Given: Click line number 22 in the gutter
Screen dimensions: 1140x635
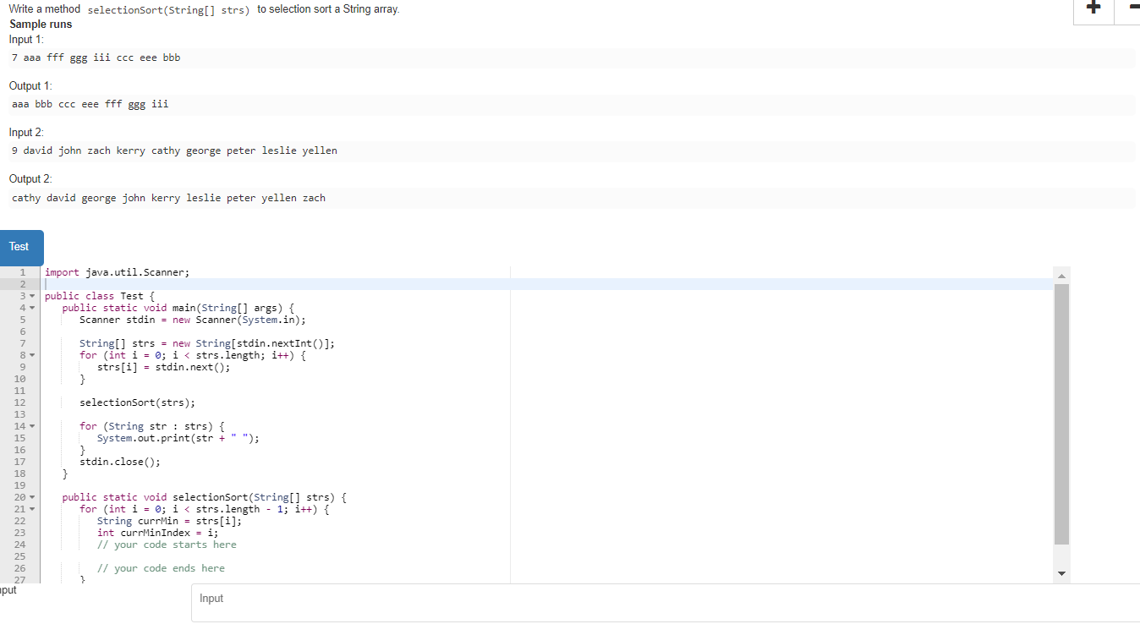Looking at the screenshot, I should click(x=20, y=521).
